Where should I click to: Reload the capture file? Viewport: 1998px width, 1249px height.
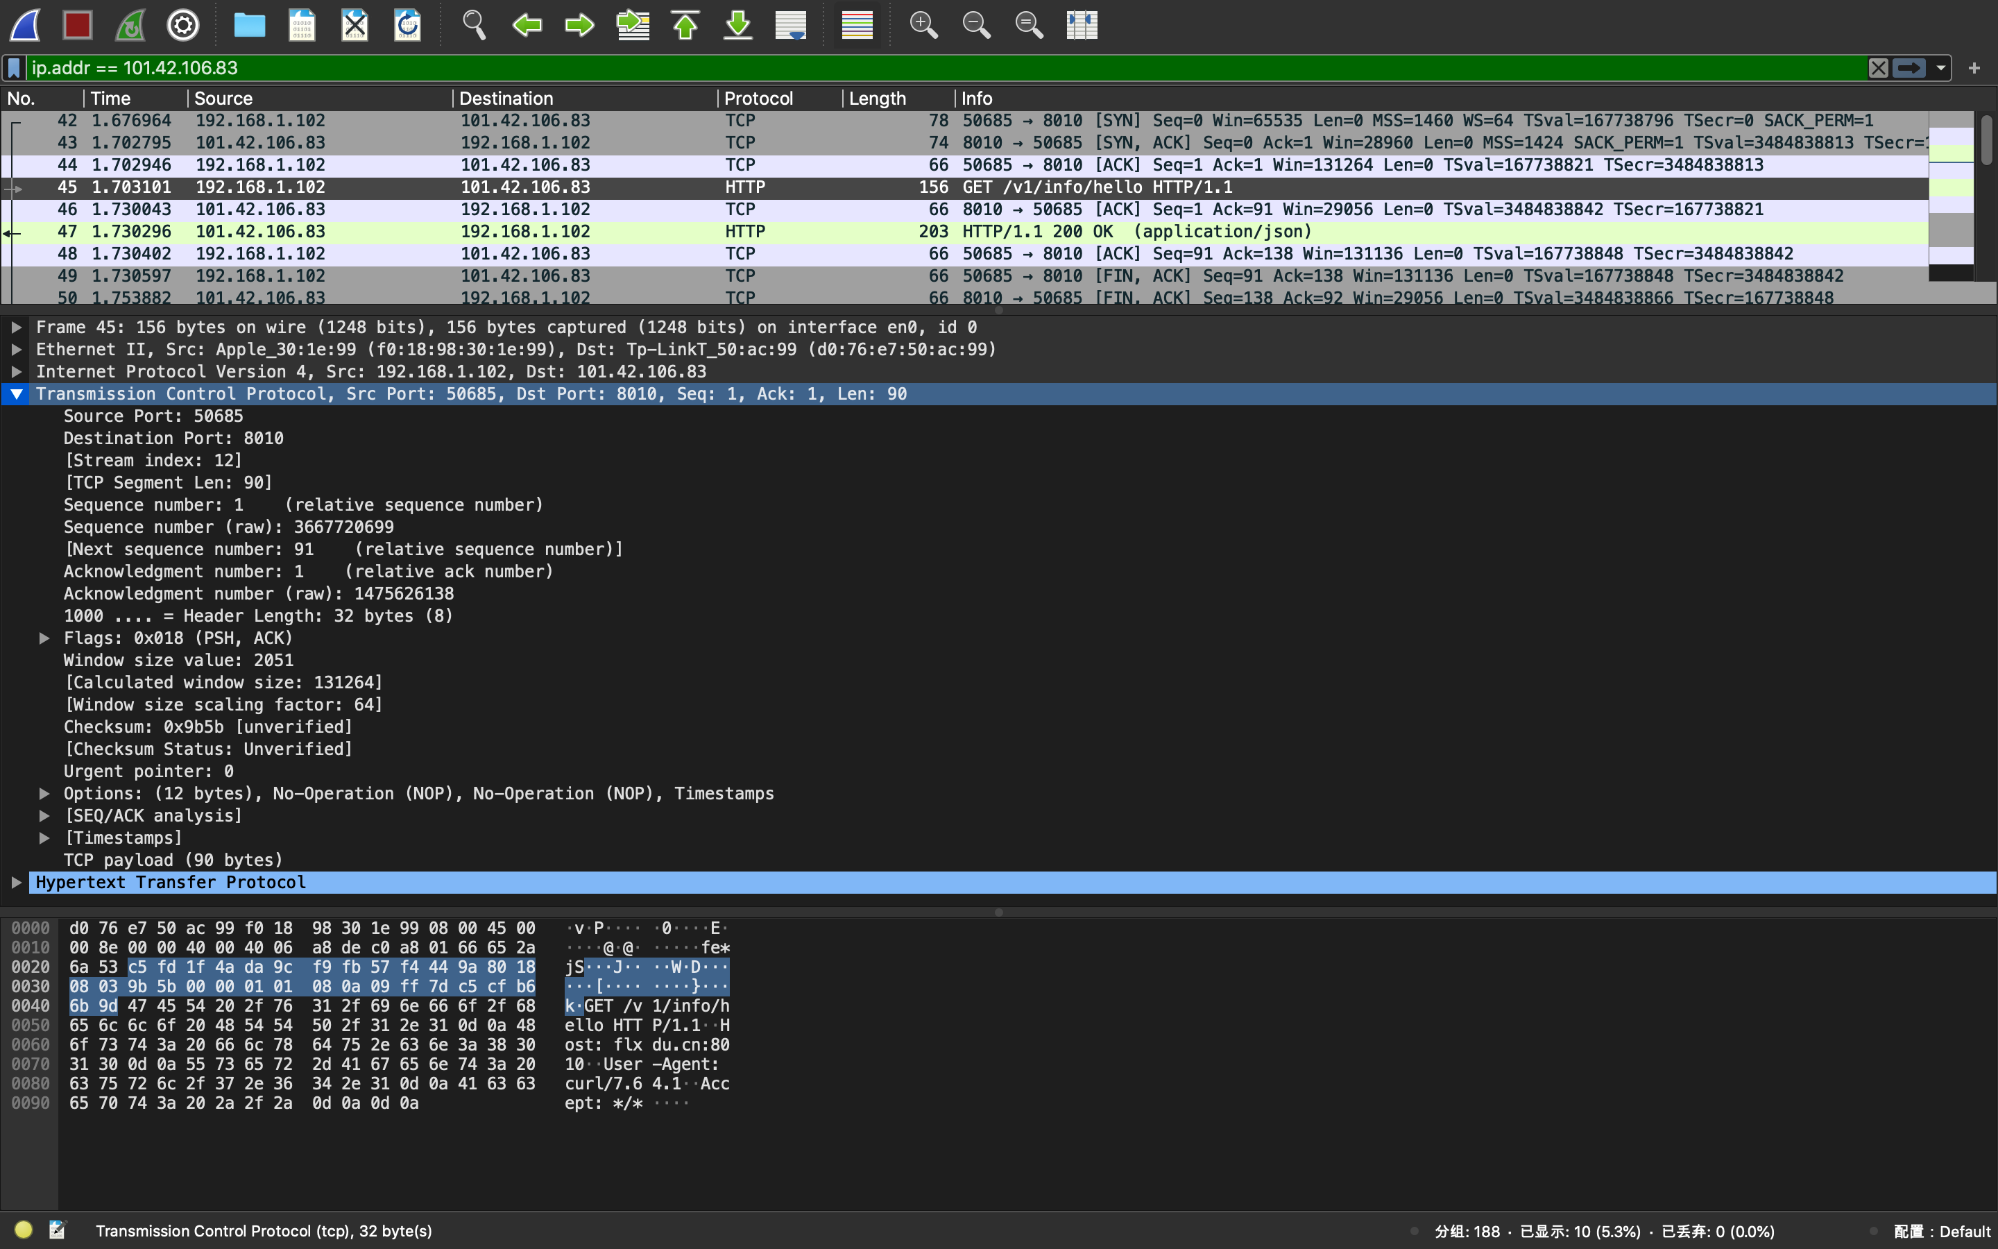408,25
